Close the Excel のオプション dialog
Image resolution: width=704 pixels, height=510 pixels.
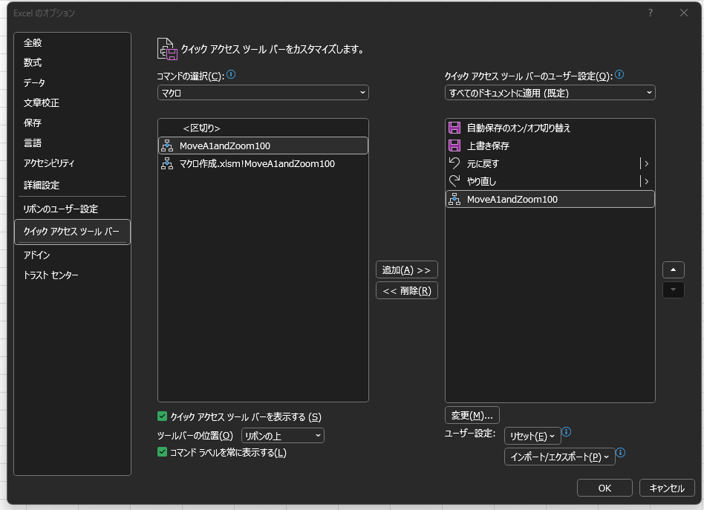684,13
